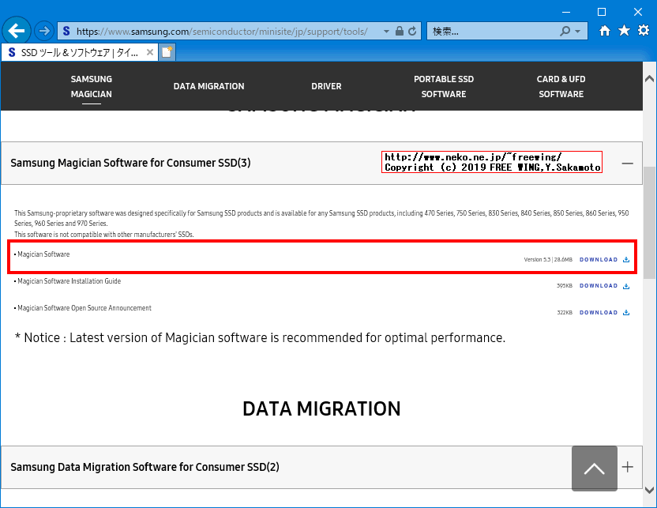Image resolution: width=657 pixels, height=508 pixels.
Task: Click the refresh icon in address bar
Action: pyautogui.click(x=413, y=32)
